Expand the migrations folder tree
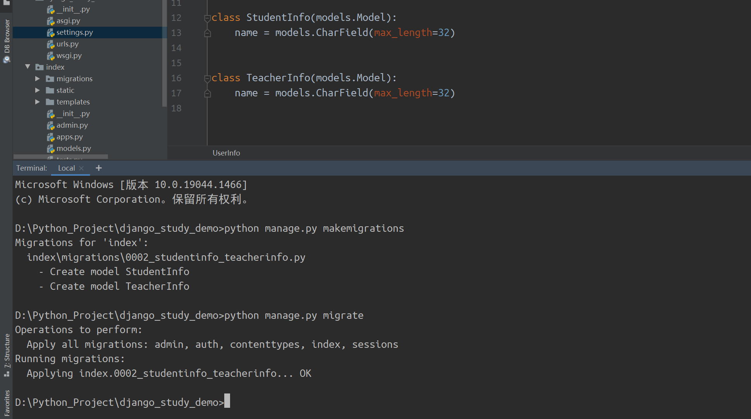751x419 pixels. coord(39,78)
